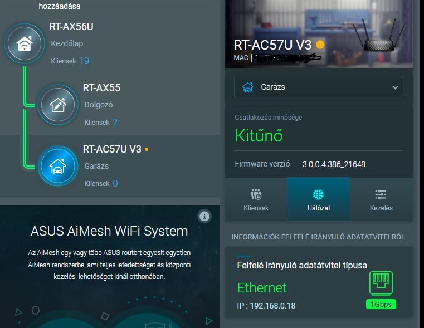The height and width of the screenshot is (328, 424).
Task: Click the client count 2 for RT-AX55
Action: point(115,122)
